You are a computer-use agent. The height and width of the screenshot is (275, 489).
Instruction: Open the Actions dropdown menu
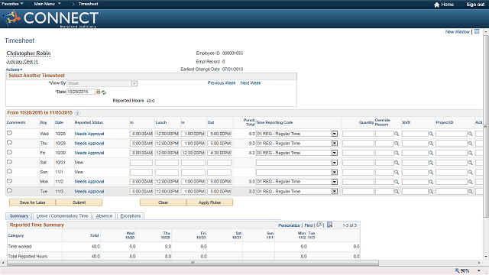[14, 70]
